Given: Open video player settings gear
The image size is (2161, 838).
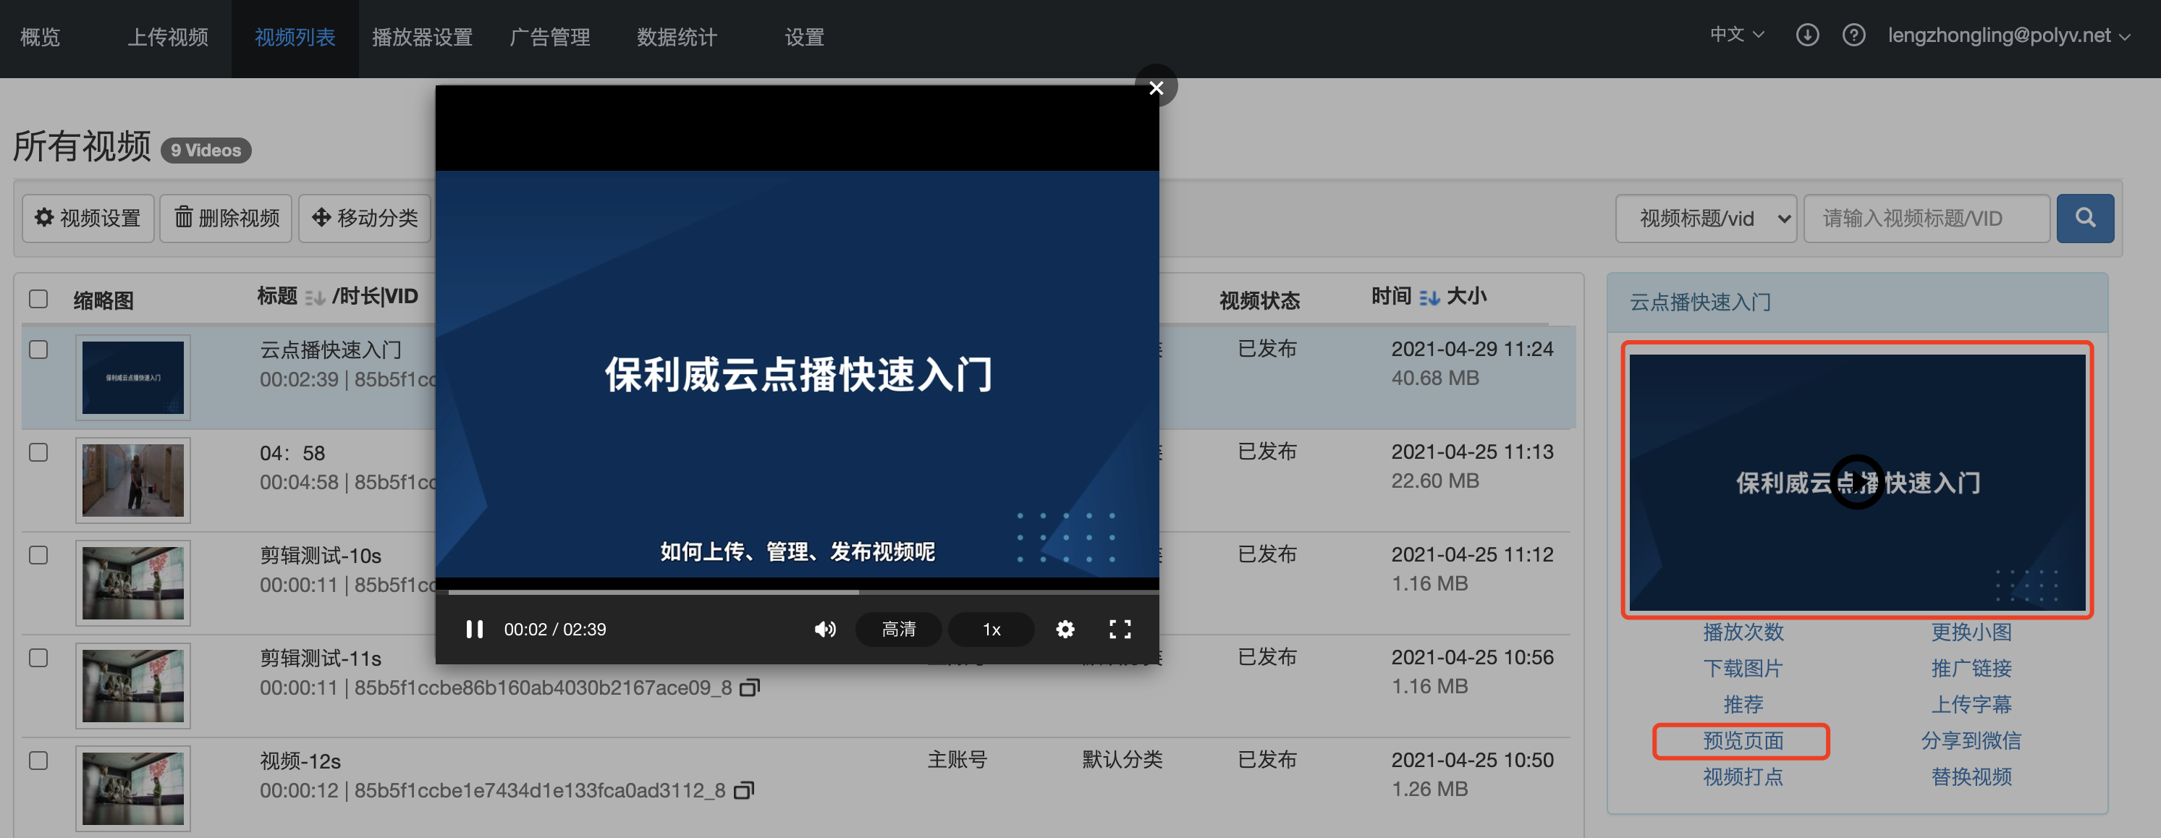Looking at the screenshot, I should (x=1065, y=629).
